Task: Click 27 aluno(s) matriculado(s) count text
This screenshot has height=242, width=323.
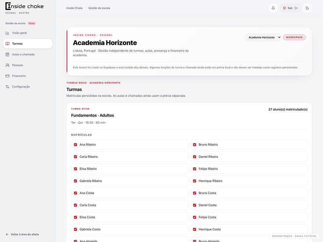Action: point(288,110)
